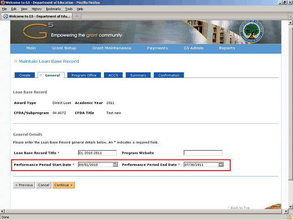Click the CFDA Title value Test new

point(114,113)
